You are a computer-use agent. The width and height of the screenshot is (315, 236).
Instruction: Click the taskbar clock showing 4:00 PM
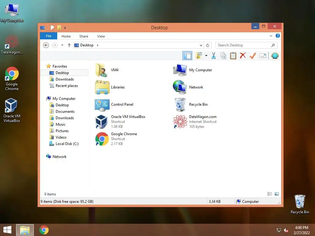pos(301,230)
